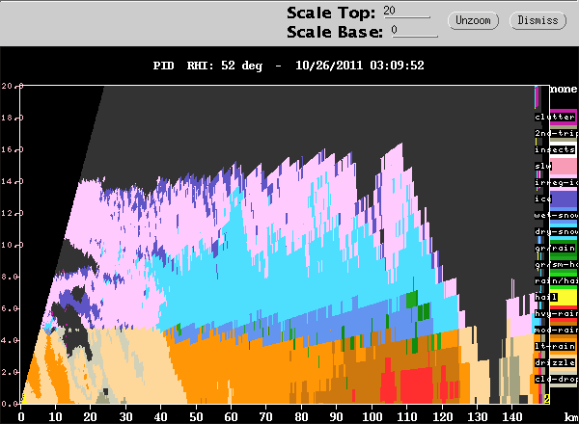Click the 'wet-snow' legend label
Viewport: 579px width, 424px height.
[x=556, y=215]
